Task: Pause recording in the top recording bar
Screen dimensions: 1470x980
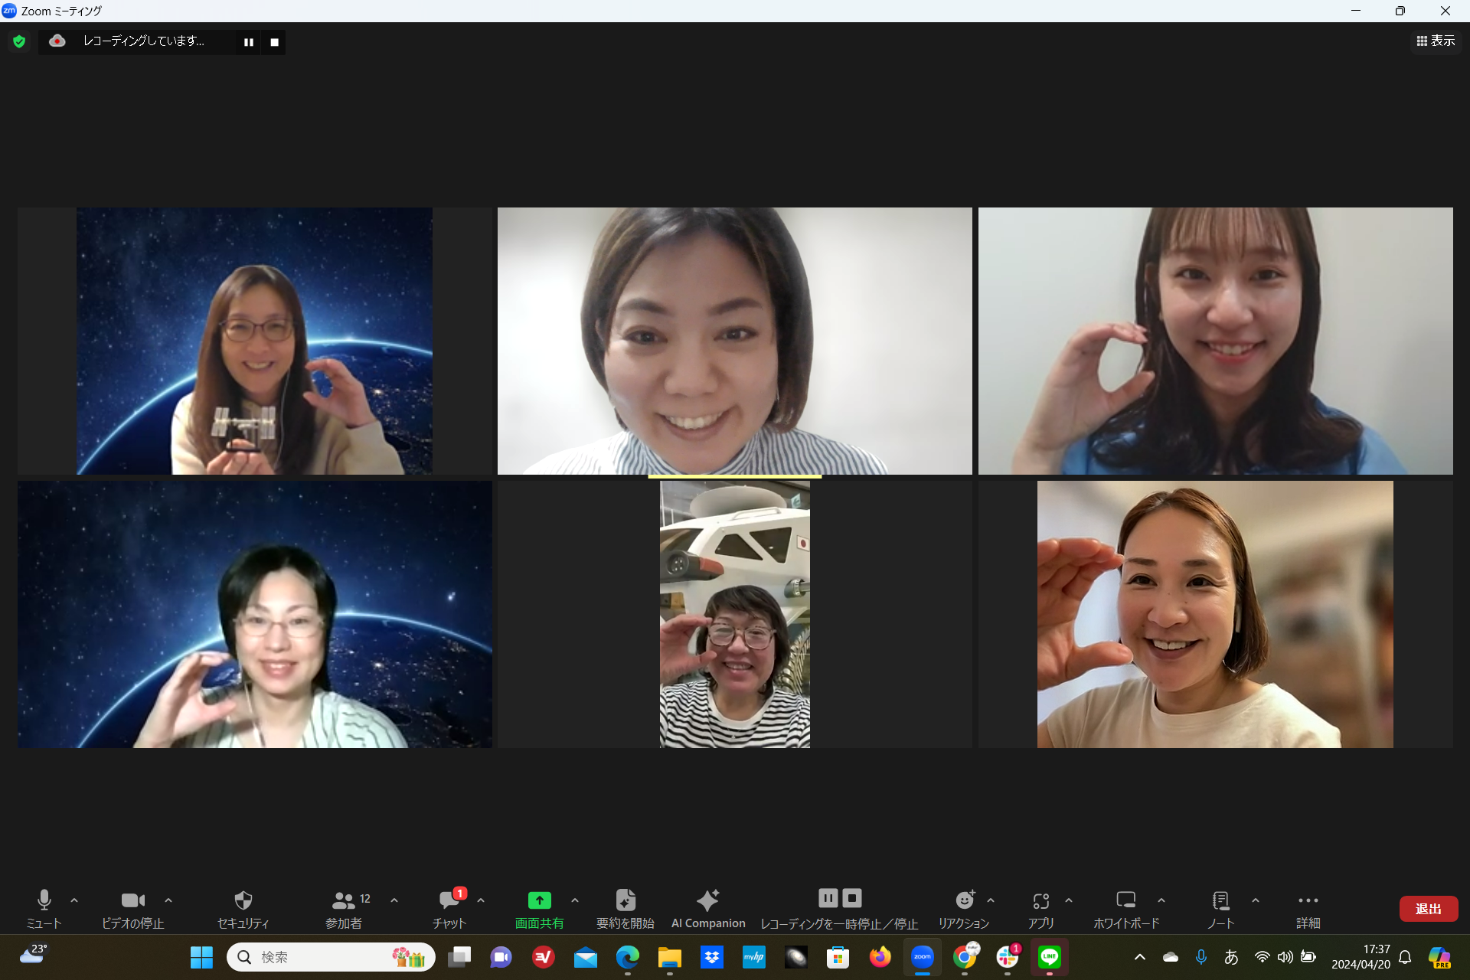Action: (249, 42)
